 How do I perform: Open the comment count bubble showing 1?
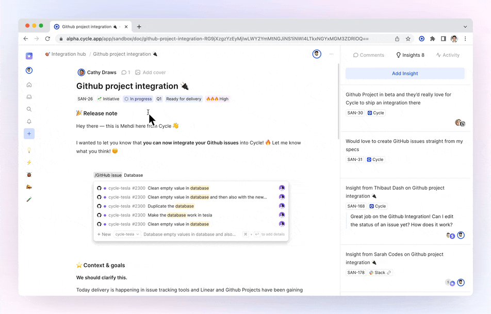(126, 72)
